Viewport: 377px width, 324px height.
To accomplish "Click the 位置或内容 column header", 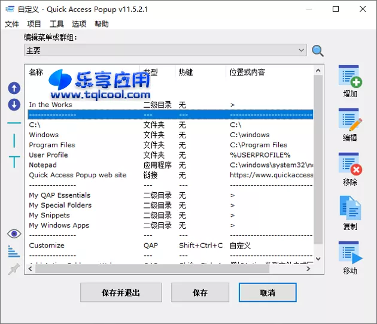I will [269, 72].
